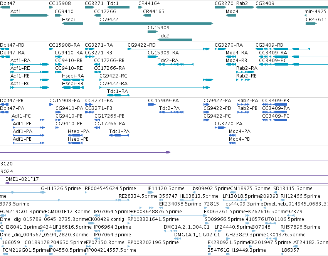Click the CK00429.contig label

[x=106, y=219]
